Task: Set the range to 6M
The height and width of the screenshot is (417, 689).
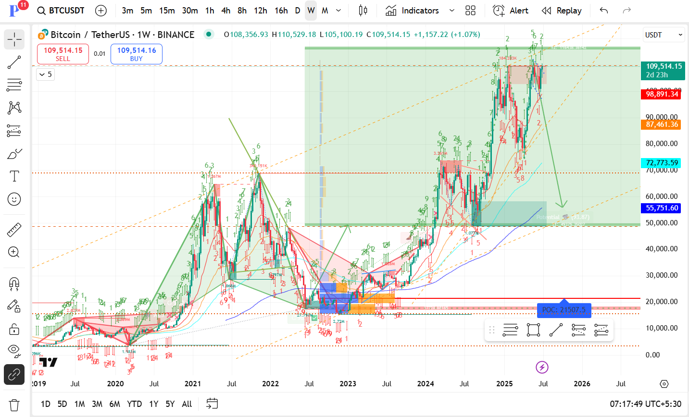Action: 114,404
